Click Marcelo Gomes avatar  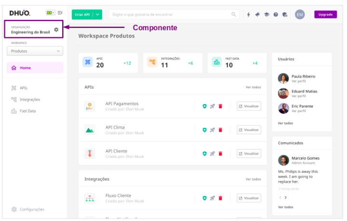click(283, 160)
